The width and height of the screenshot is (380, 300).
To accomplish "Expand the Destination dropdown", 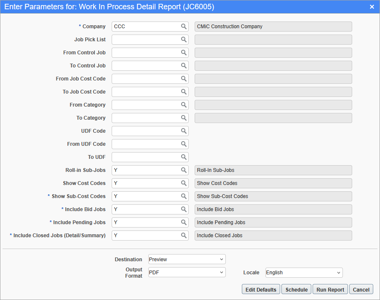I will [187, 259].
